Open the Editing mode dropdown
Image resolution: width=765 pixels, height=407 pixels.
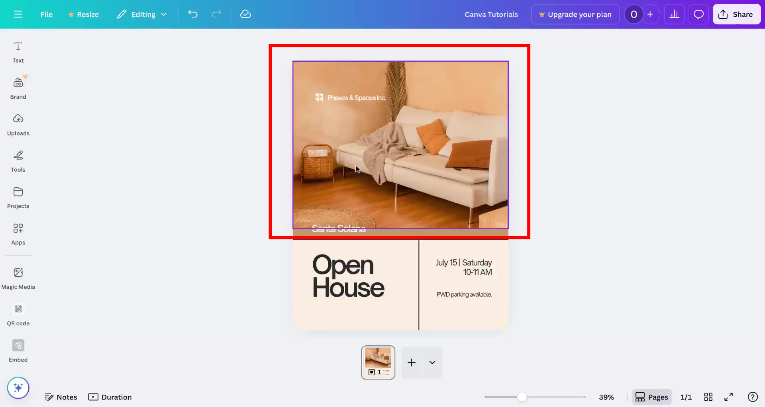click(142, 14)
